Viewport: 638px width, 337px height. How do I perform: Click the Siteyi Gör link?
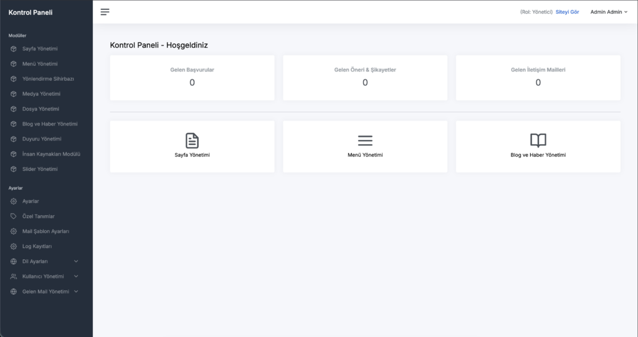(x=567, y=12)
